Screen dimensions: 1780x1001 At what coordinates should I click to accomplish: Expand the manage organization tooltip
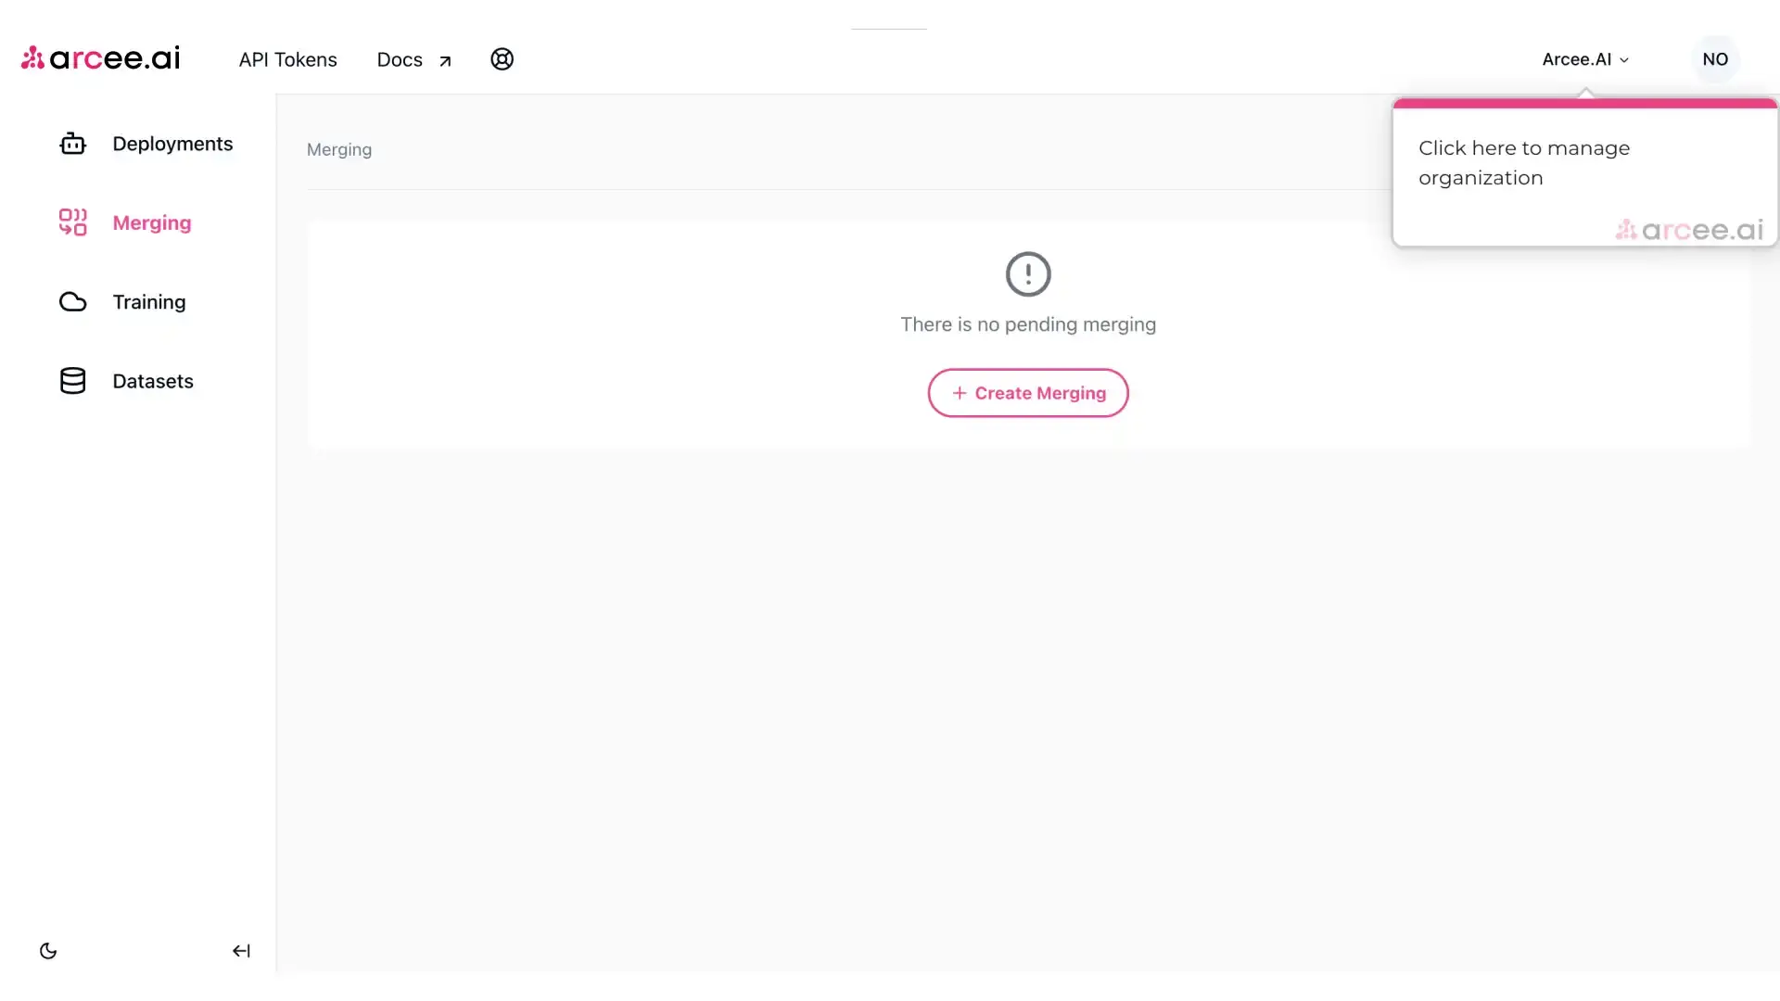coord(1585,58)
